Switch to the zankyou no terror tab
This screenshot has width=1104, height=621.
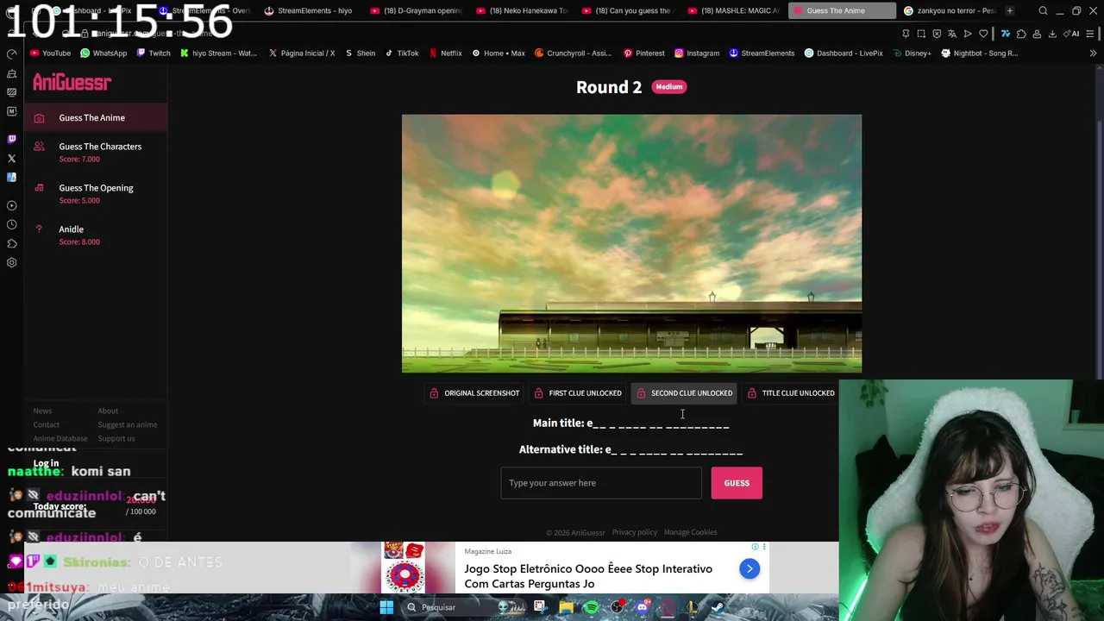pos(949,10)
